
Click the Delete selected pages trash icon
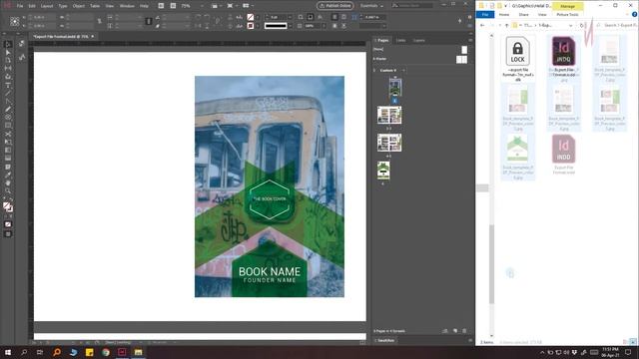pyautogui.click(x=464, y=331)
